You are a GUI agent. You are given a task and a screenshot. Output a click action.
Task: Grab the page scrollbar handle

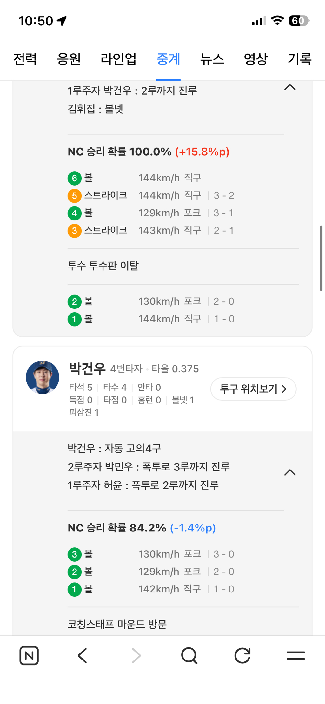(321, 258)
